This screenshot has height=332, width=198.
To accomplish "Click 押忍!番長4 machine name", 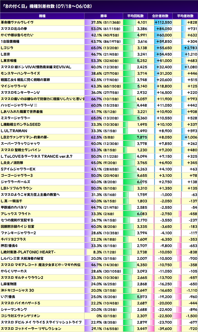I will [x=9, y=245].
